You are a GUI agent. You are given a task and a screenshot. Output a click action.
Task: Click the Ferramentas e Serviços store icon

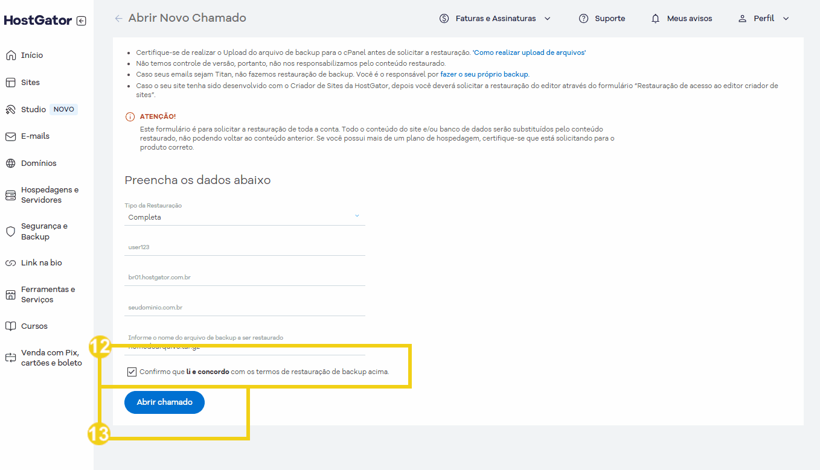[x=10, y=295]
